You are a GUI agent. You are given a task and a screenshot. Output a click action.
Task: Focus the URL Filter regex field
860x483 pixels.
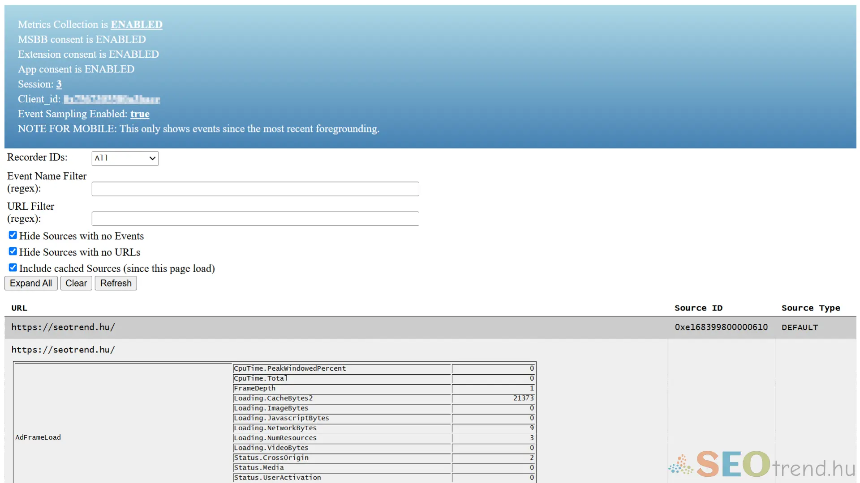(x=255, y=219)
